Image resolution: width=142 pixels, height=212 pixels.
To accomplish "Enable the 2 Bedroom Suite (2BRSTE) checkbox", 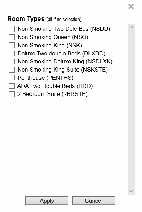I will (x=12, y=94).
